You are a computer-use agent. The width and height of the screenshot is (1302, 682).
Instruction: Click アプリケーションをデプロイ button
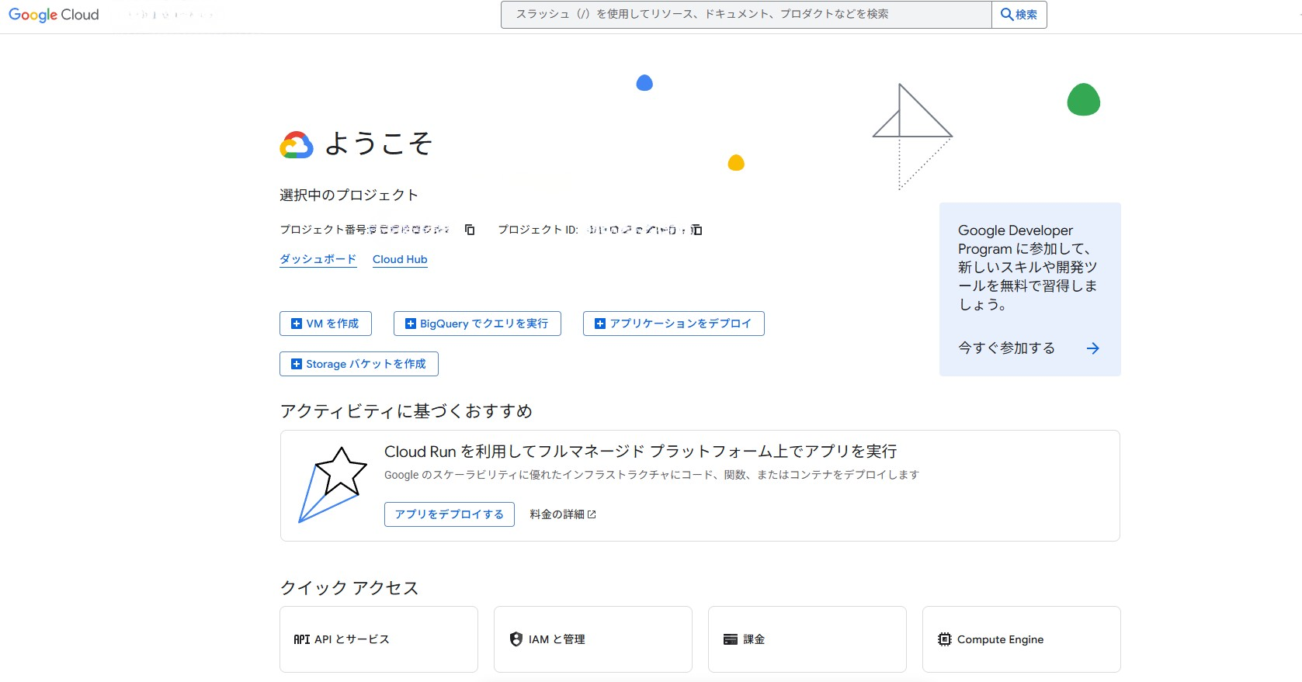click(673, 324)
